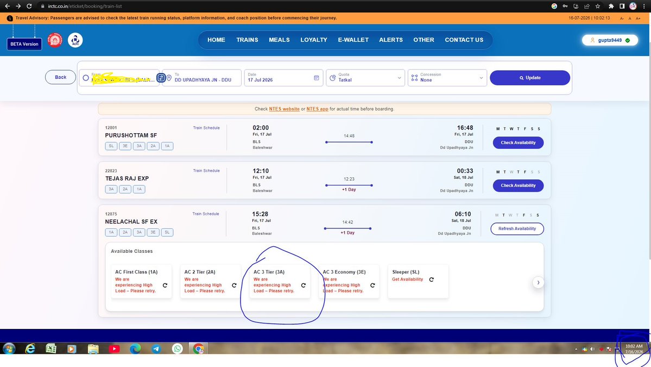Select 3E class chip for Neelachal SF EX
The height and width of the screenshot is (367, 651).
pos(153,232)
